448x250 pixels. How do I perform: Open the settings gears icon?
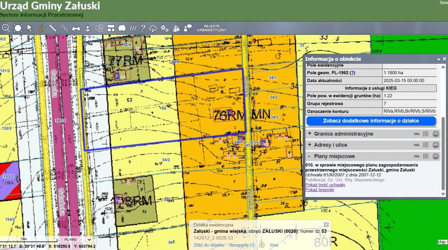(x=165, y=28)
